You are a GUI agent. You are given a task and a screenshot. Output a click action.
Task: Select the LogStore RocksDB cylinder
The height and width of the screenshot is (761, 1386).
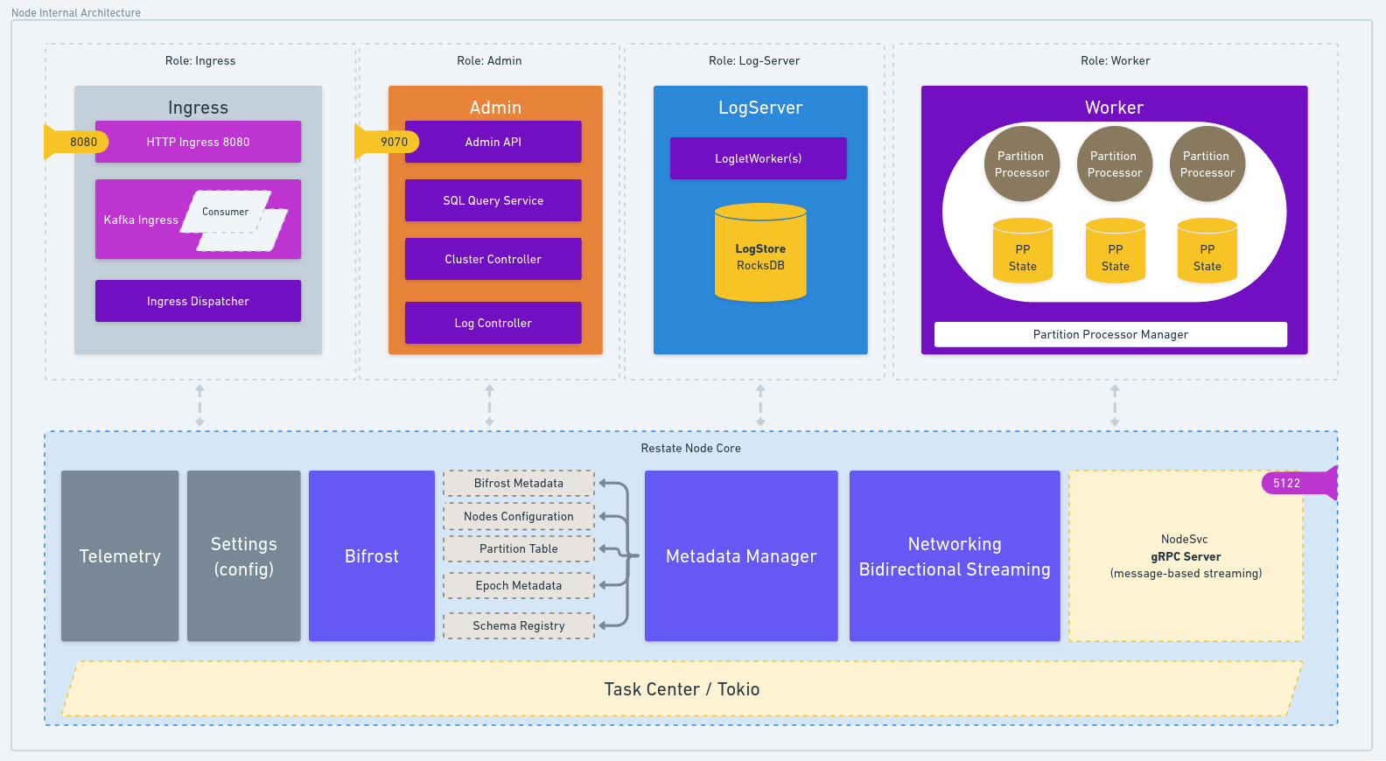pyautogui.click(x=760, y=253)
